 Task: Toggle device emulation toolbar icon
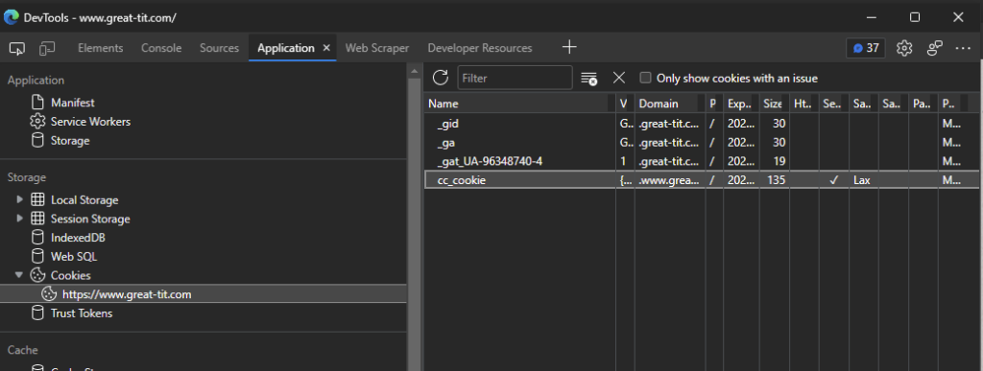click(x=47, y=48)
